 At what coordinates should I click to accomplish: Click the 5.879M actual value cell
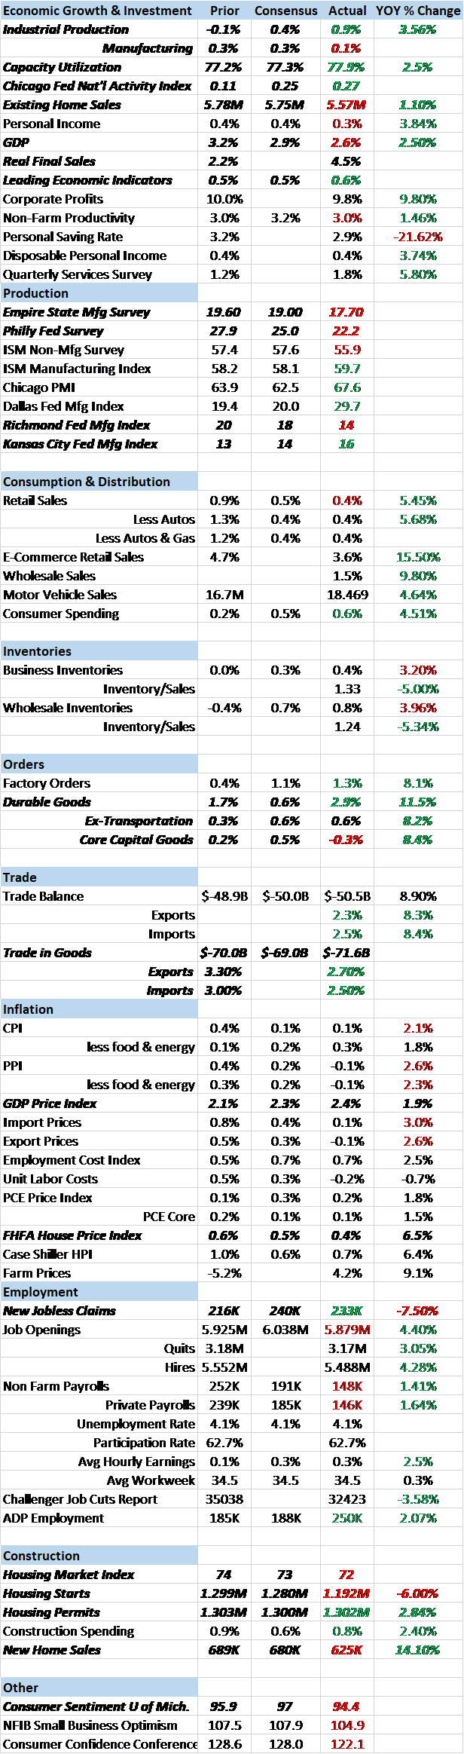pyautogui.click(x=347, y=1330)
